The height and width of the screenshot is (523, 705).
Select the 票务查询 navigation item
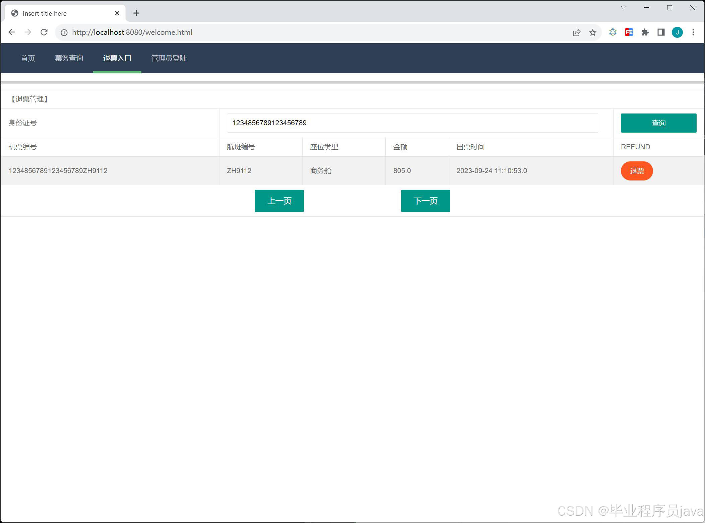pyautogui.click(x=69, y=58)
